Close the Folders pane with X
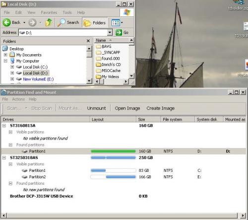Viewport: 248px width, 220px height. tap(88, 41)
